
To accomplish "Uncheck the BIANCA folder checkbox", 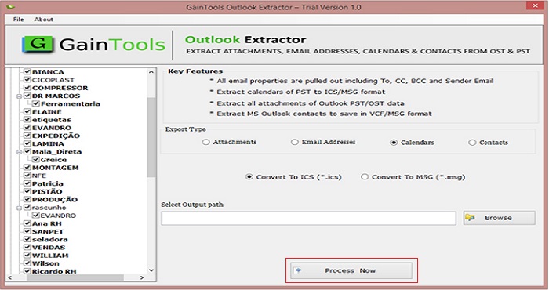I will click(x=27, y=71).
